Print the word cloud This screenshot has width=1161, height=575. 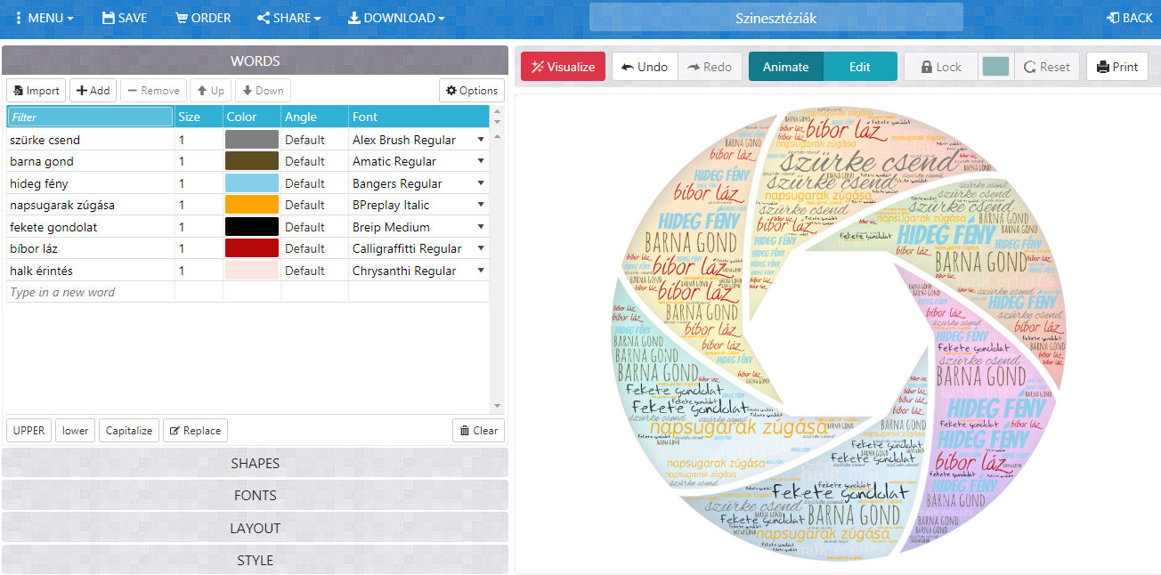point(1117,67)
